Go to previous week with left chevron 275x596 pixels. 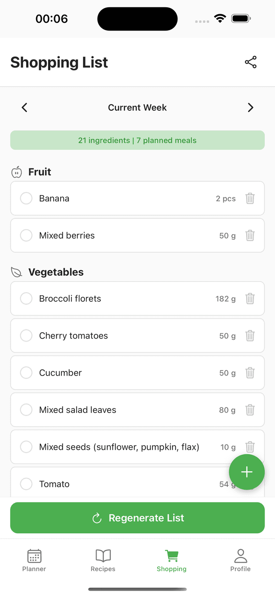[x=24, y=107]
